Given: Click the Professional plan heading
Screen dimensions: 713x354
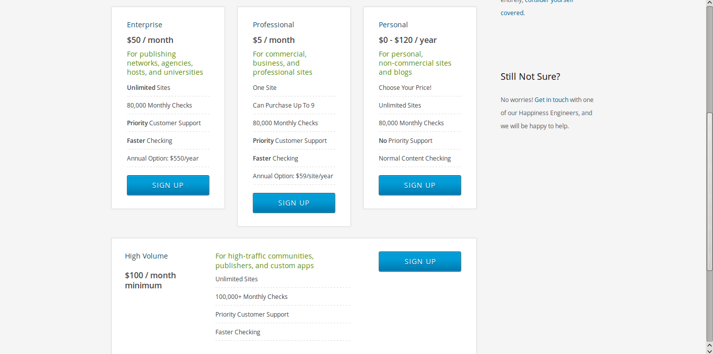Looking at the screenshot, I should [273, 25].
